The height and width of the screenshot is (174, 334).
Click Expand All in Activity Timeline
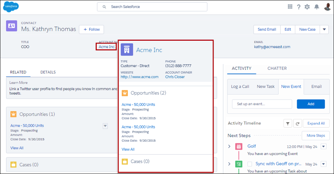click(316, 123)
